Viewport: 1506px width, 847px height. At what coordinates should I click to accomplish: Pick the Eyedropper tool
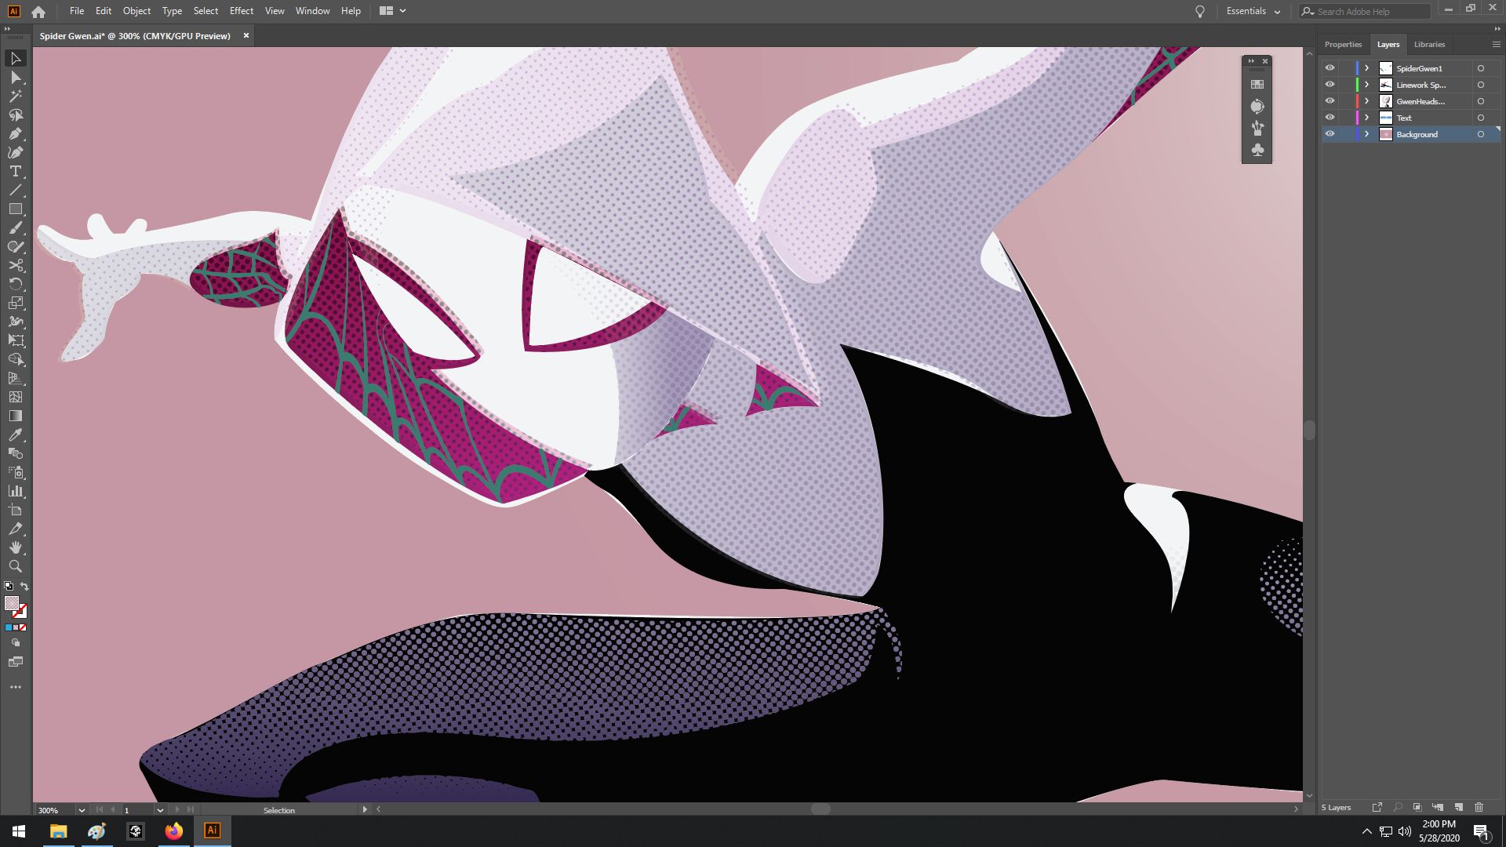[16, 434]
